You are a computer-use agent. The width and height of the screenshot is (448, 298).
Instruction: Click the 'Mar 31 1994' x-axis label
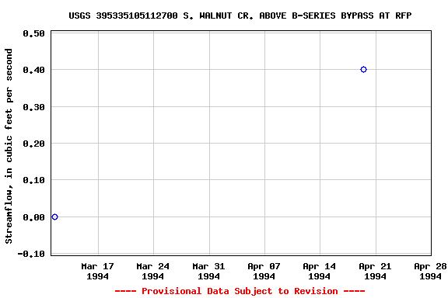209,271
